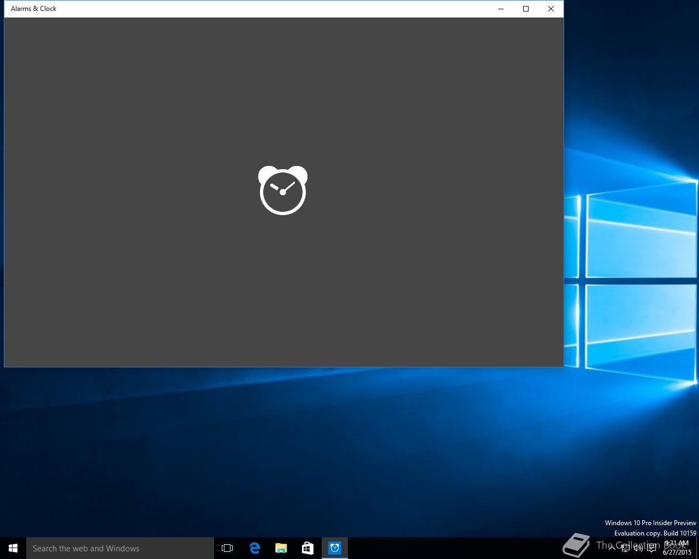The image size is (699, 559).
Task: Open the volume speaker tray icon
Action: pos(638,548)
